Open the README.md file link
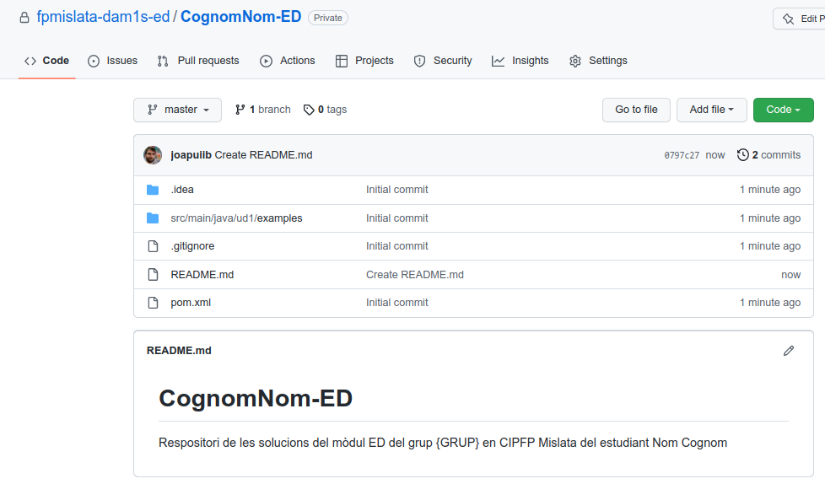825x484 pixels. [202, 275]
